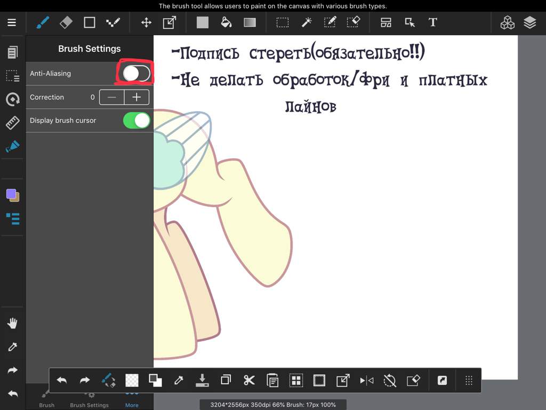The width and height of the screenshot is (546, 410).
Task: Switch to the Brush Settings bottom tab
Action: (x=89, y=401)
